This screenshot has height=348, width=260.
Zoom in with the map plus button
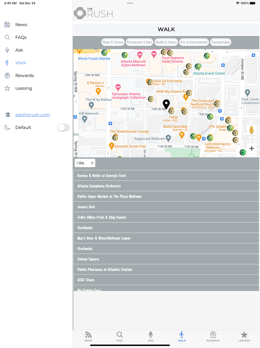tap(251, 148)
